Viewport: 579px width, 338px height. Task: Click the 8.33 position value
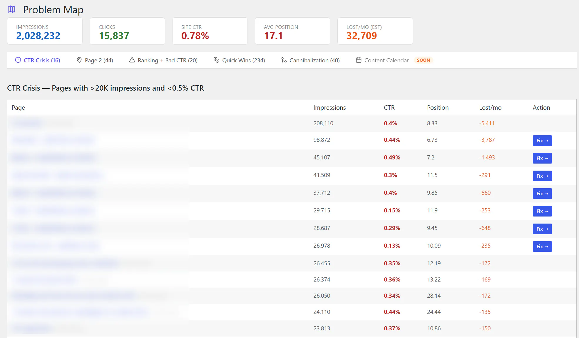(432, 123)
